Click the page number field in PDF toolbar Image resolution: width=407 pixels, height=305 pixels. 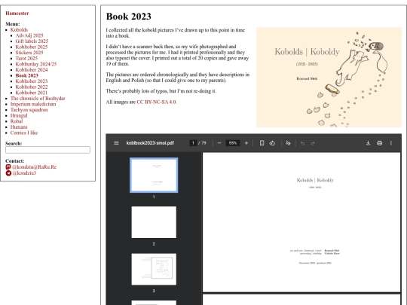pyautogui.click(x=193, y=143)
